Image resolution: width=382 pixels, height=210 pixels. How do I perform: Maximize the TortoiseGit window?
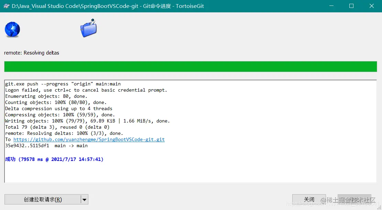coord(351,6)
